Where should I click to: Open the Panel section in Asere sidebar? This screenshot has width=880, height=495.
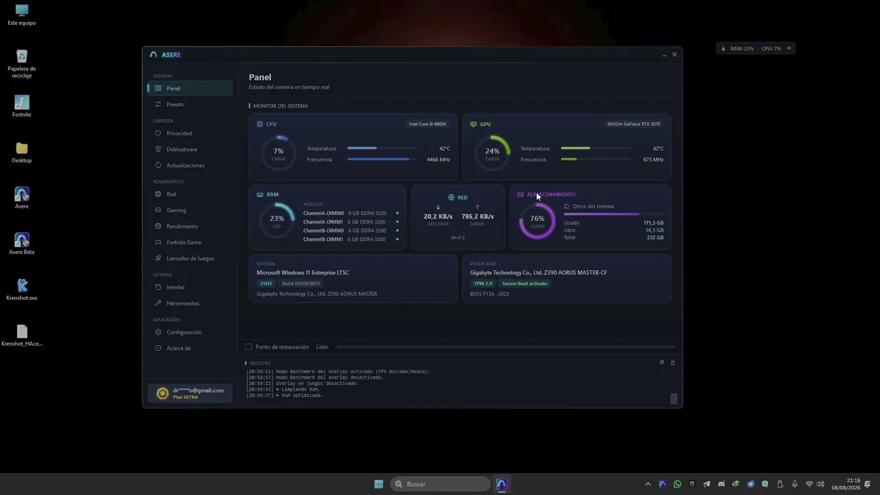190,88
